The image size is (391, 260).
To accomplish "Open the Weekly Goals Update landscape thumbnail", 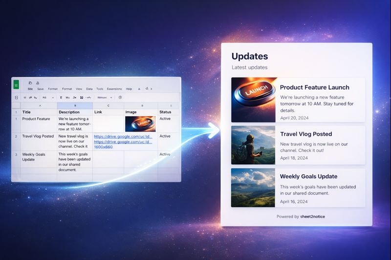I will coord(253,188).
